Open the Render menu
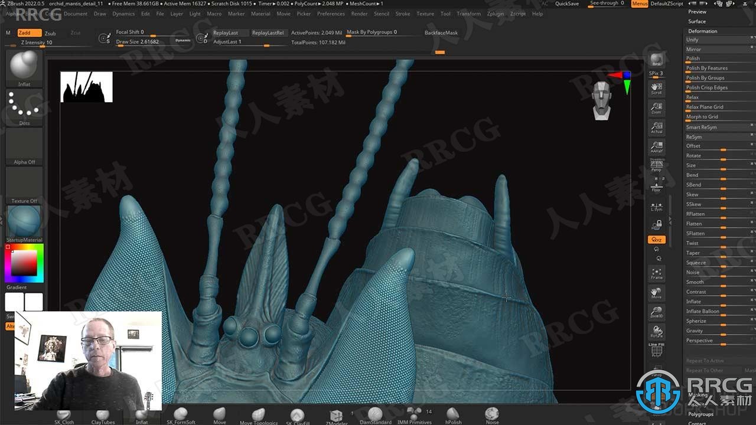The image size is (756, 425). click(x=359, y=14)
